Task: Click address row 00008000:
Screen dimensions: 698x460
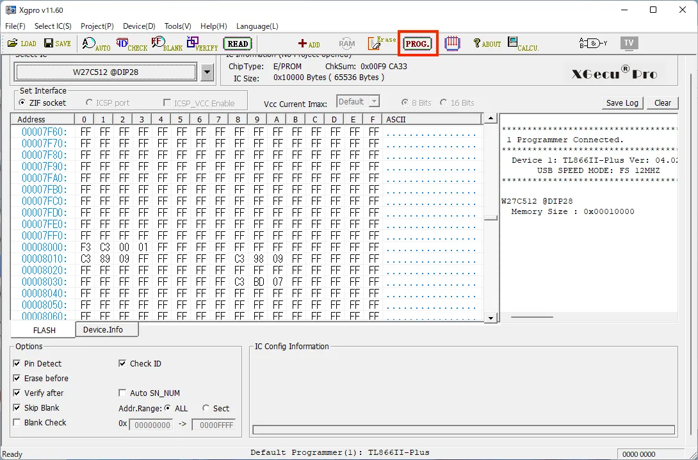Action: coord(44,247)
